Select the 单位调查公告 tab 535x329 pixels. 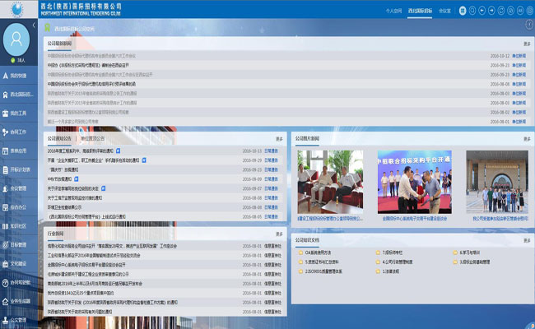(x=92, y=139)
